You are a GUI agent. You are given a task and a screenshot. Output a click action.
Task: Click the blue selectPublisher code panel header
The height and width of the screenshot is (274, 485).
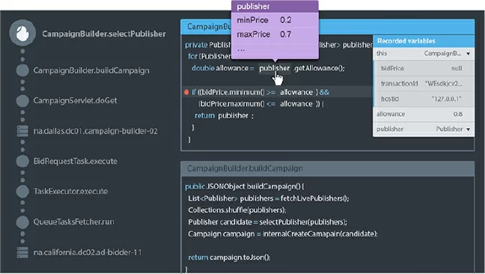click(x=327, y=27)
